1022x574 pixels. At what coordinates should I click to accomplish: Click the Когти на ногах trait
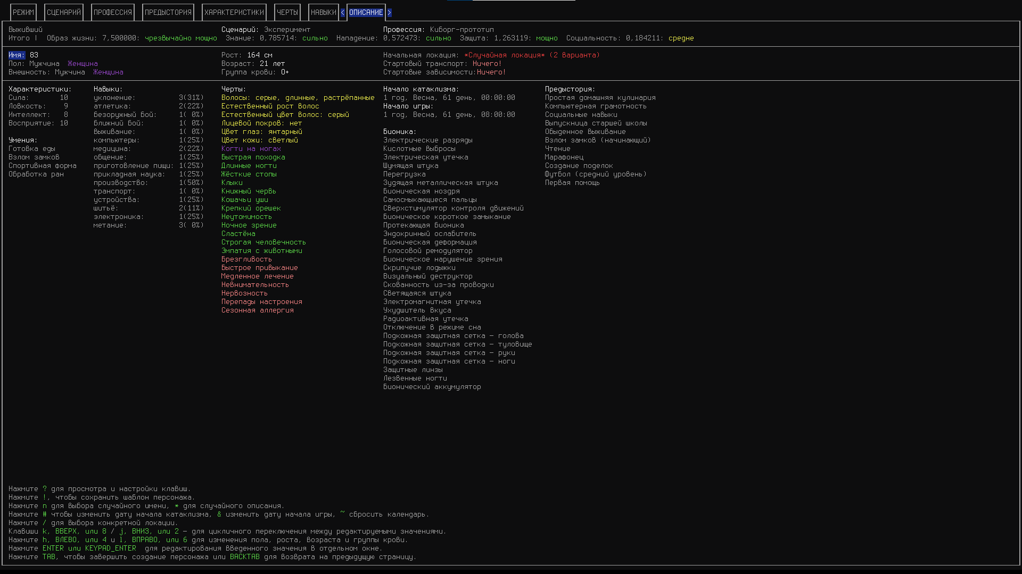[x=251, y=149]
